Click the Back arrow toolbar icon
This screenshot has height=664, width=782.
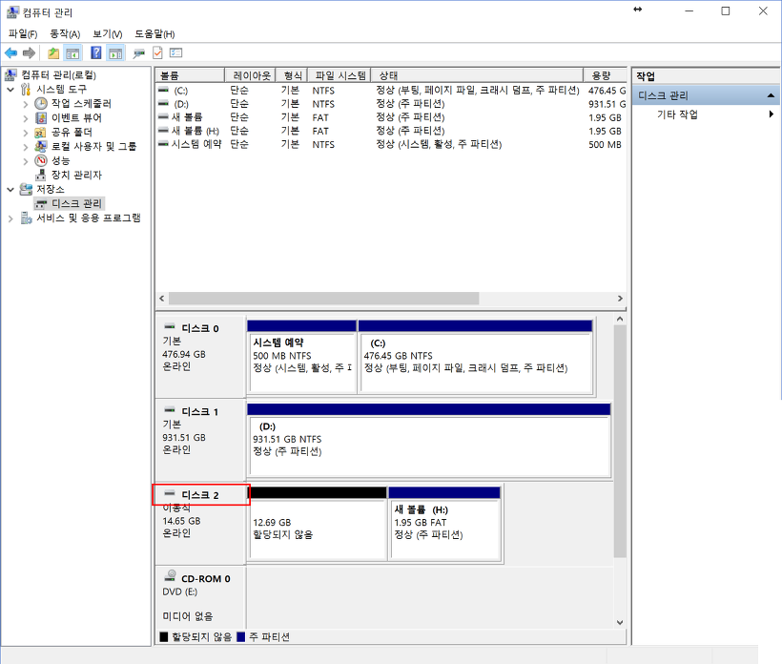[x=11, y=52]
